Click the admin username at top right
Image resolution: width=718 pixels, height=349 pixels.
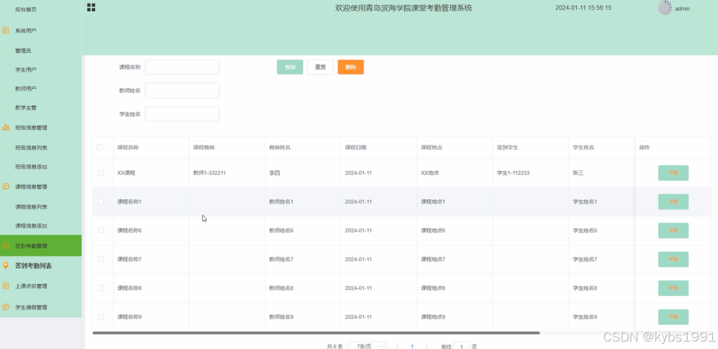point(682,9)
